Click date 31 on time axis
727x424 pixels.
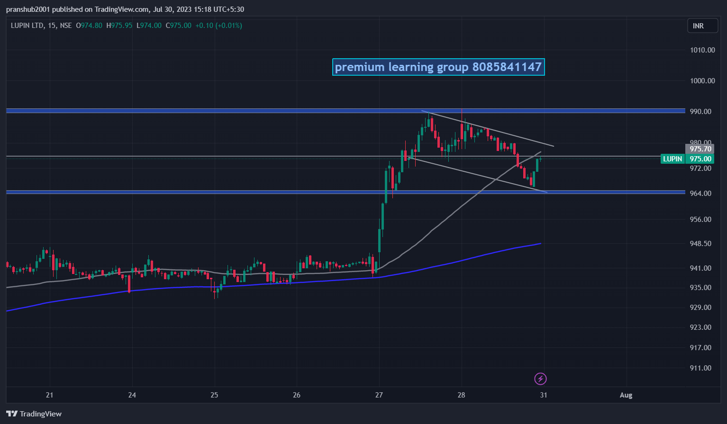(544, 395)
